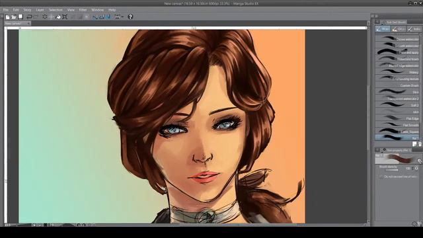Choose the Skin brush with bold stroke

[x=397, y=92]
